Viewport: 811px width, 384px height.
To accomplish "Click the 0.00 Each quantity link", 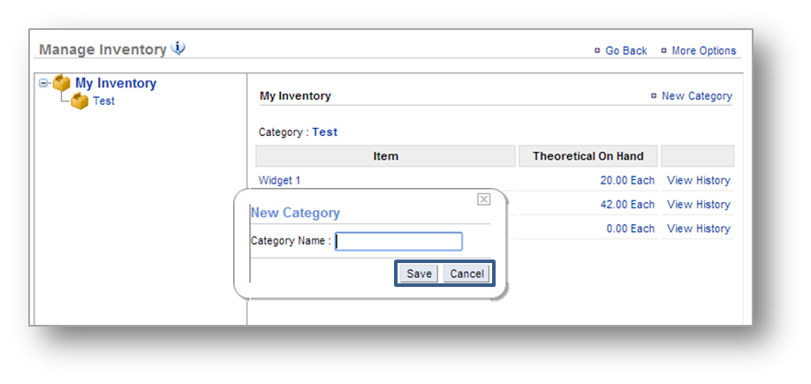I will point(630,229).
